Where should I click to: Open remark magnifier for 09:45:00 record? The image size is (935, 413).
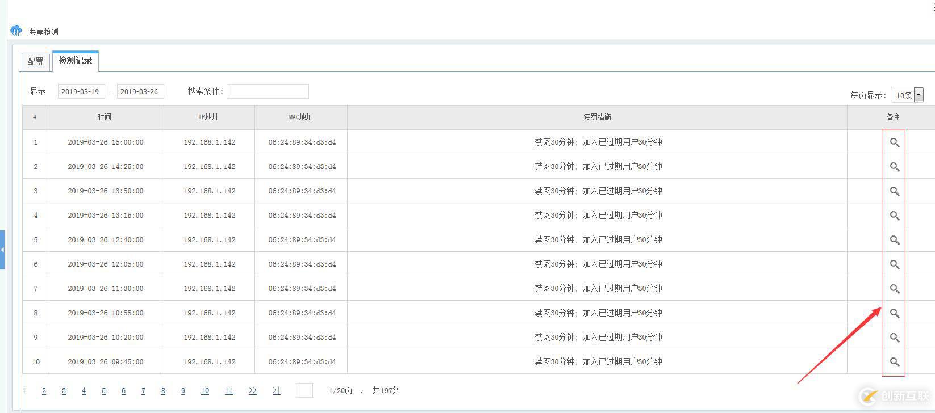(894, 362)
